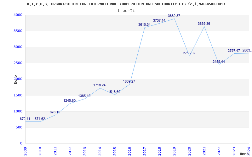Select the 2797.47 value label
252x157 pixels.
tap(234, 51)
